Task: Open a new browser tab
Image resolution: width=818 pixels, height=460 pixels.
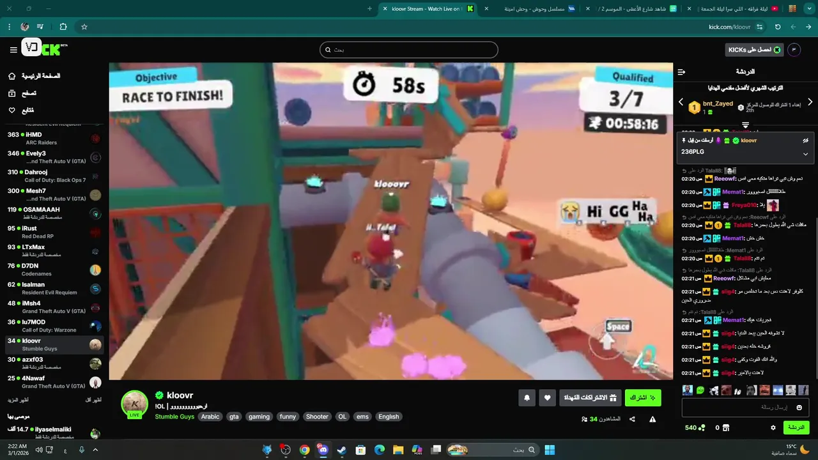Action: point(369,9)
